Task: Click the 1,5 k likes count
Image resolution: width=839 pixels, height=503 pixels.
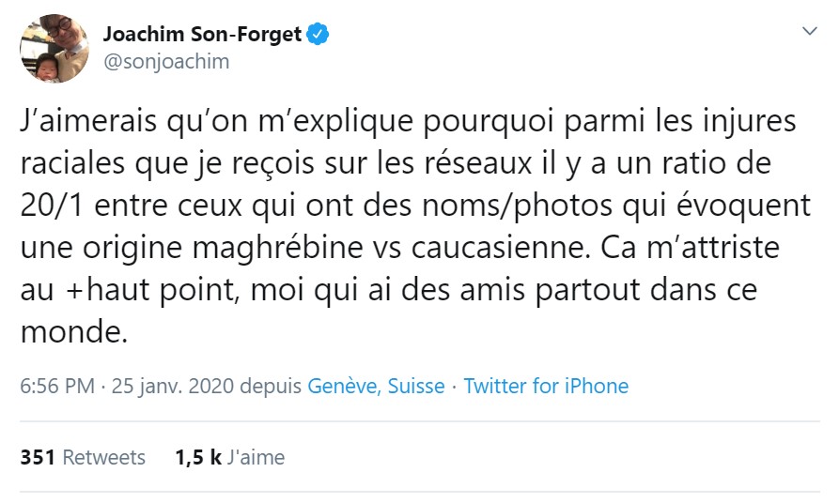Action: [197, 458]
